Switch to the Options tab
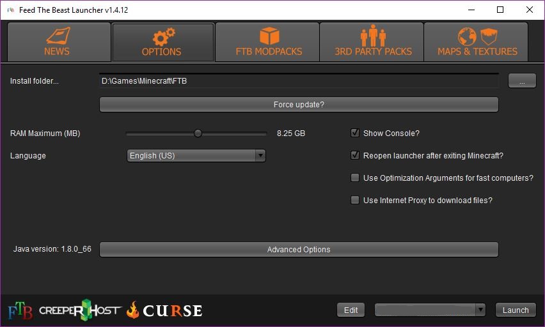Viewport: 545px width, 327px height. pos(163,42)
